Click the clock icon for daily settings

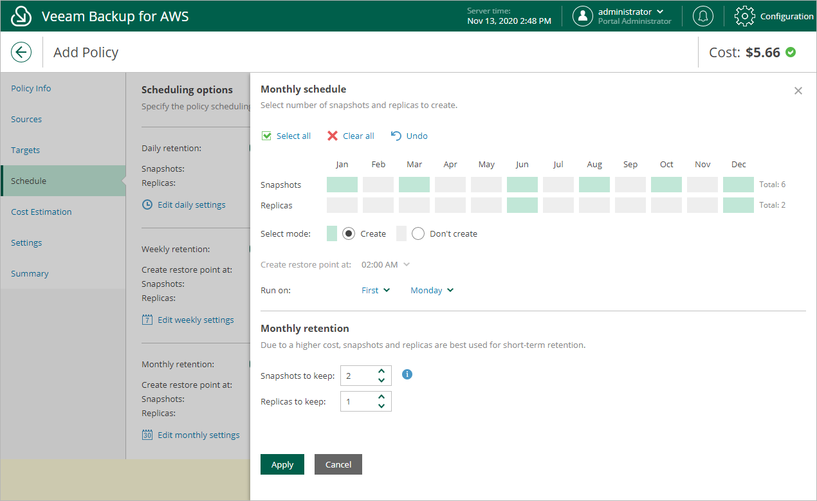(147, 205)
